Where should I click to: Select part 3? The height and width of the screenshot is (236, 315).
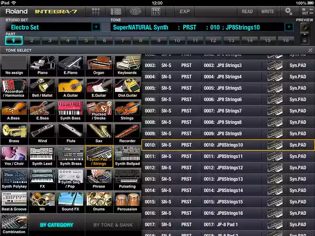(x=50, y=41)
